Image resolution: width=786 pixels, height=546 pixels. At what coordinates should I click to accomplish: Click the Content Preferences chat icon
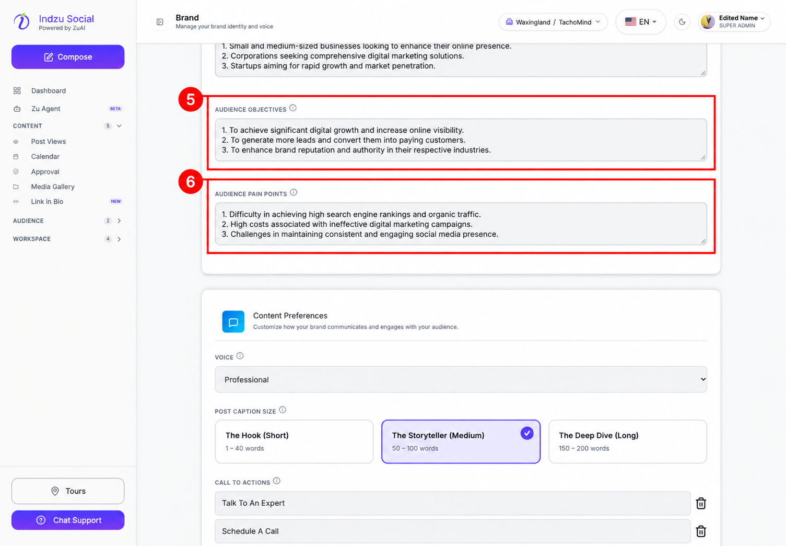[233, 322]
